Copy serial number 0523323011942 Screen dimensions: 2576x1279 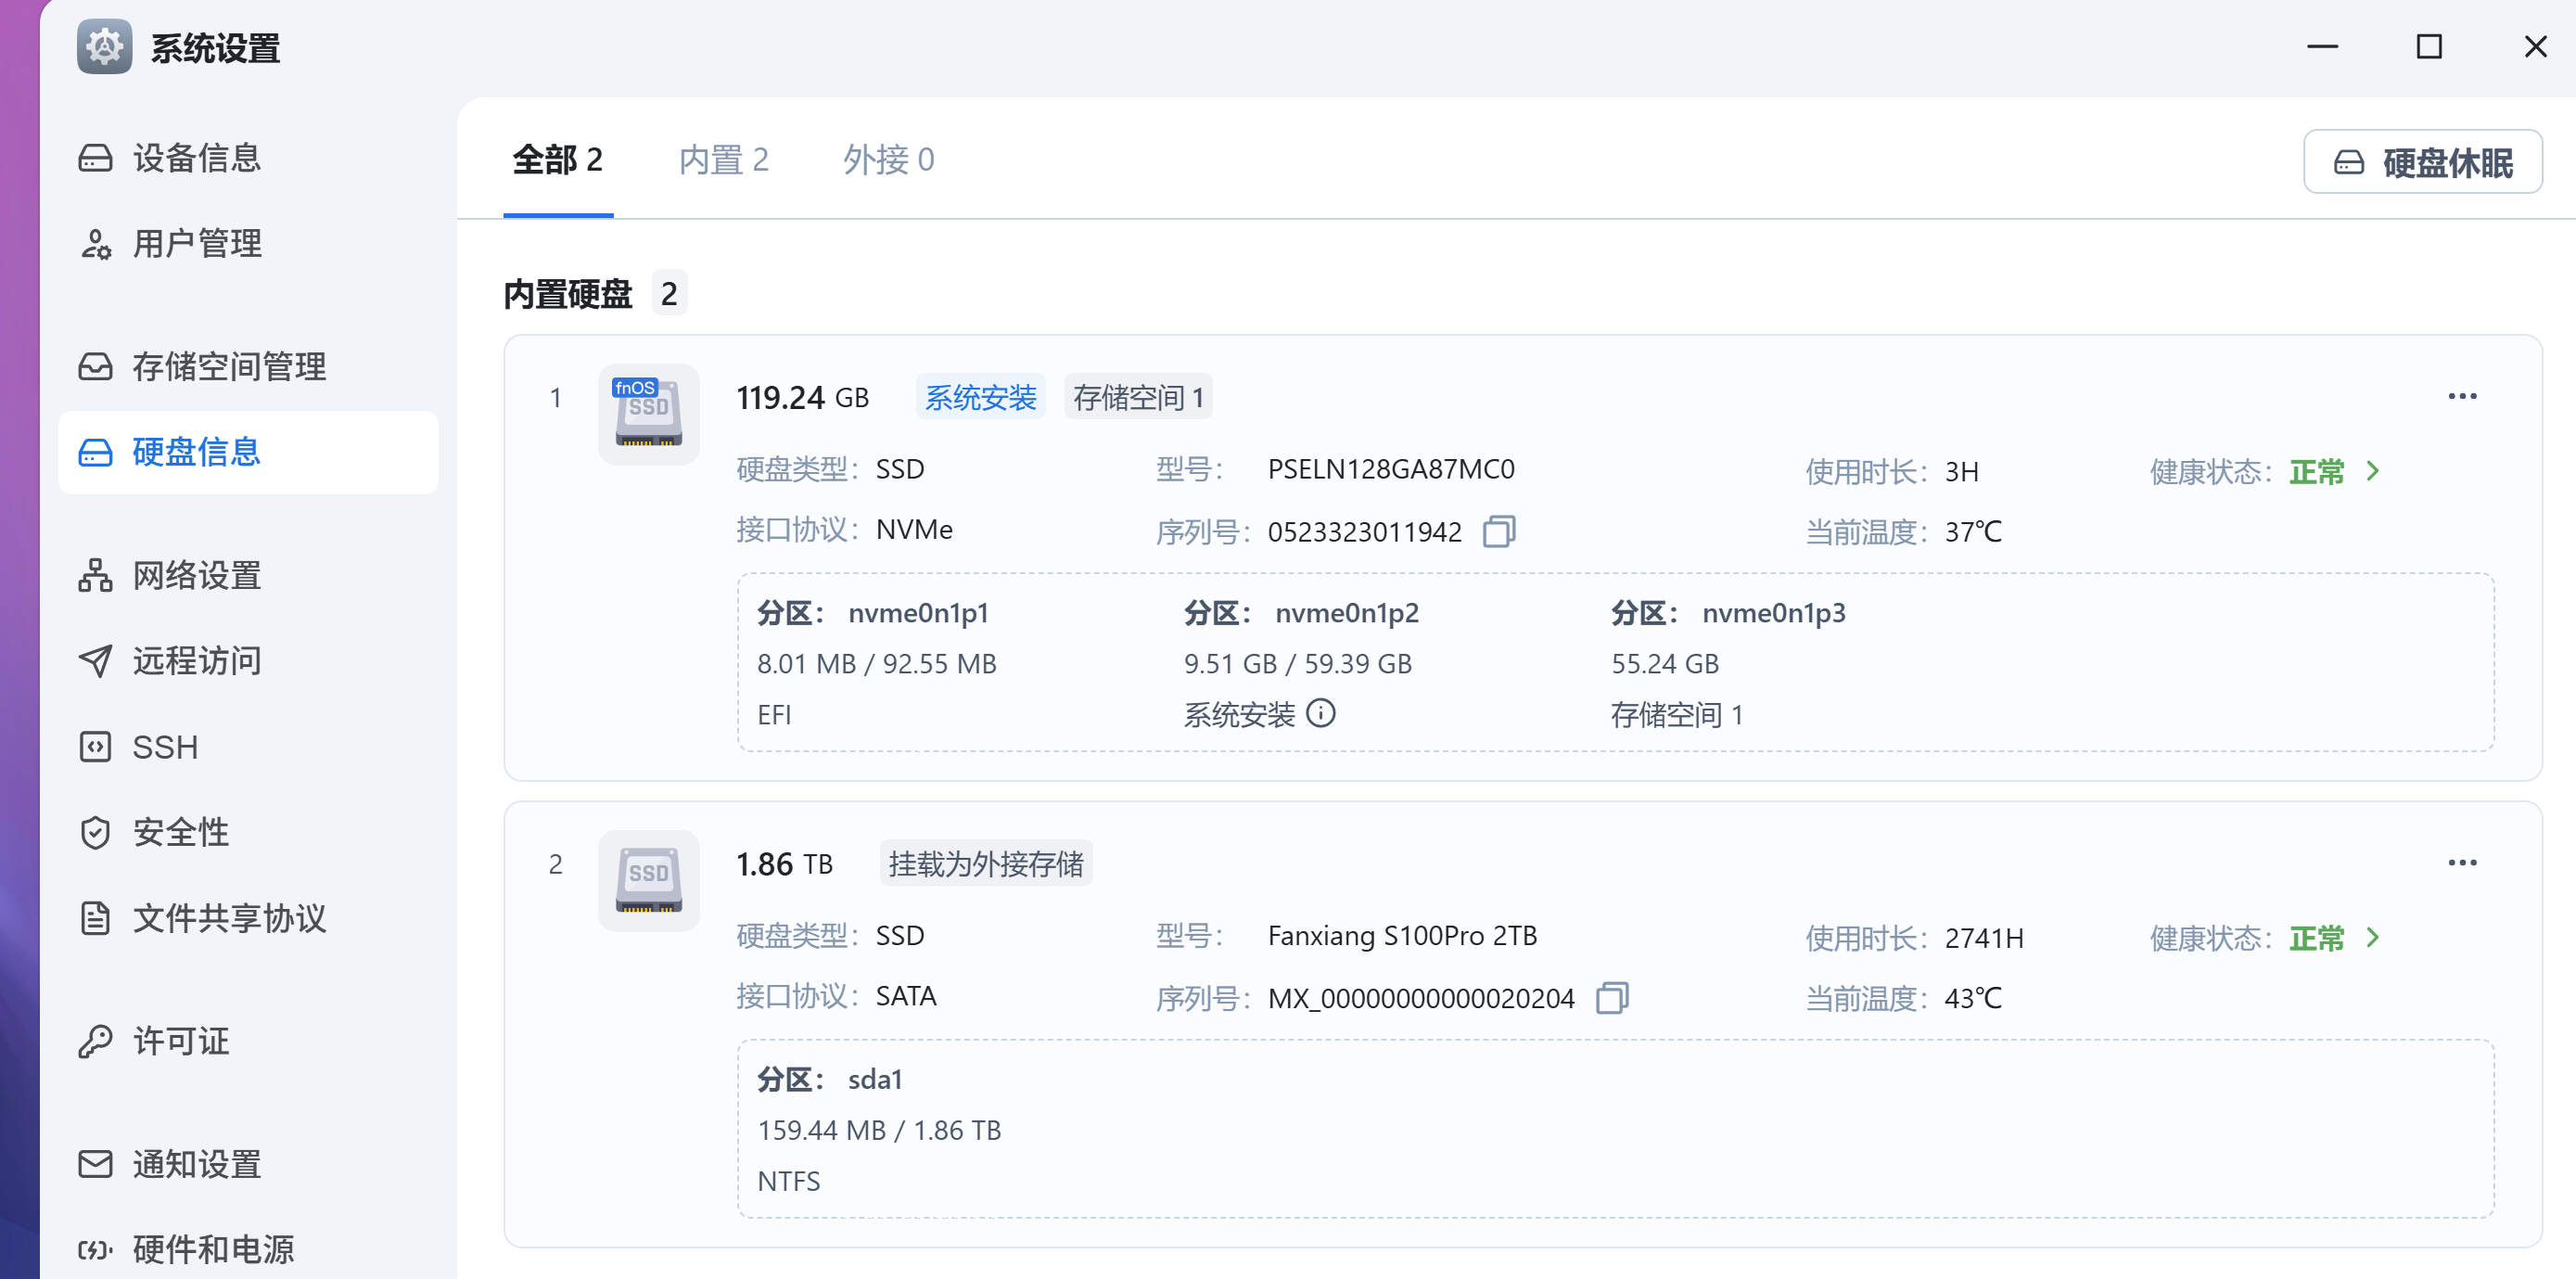1500,531
